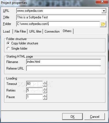The height and width of the screenshot is (123, 109).
Task: Go to the URL filter tab
Action: click(35, 32)
